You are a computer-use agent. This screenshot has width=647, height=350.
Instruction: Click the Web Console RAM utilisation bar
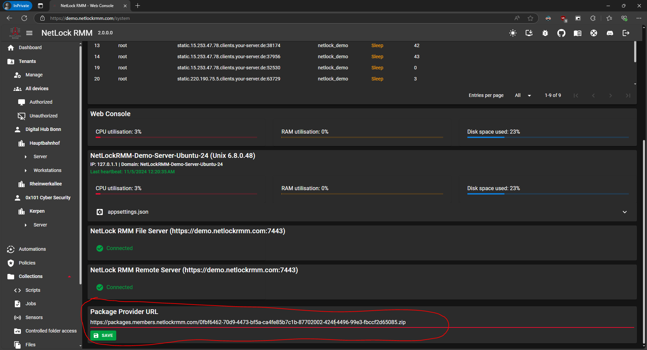[x=362, y=137]
